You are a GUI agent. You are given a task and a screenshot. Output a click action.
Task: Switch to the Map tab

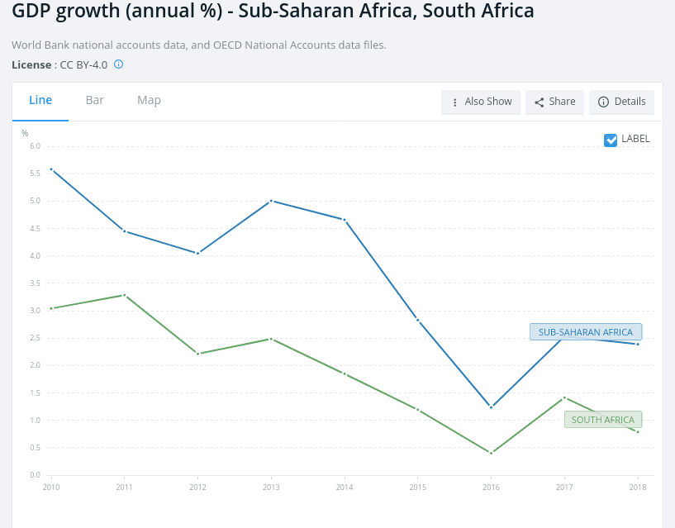click(x=149, y=100)
